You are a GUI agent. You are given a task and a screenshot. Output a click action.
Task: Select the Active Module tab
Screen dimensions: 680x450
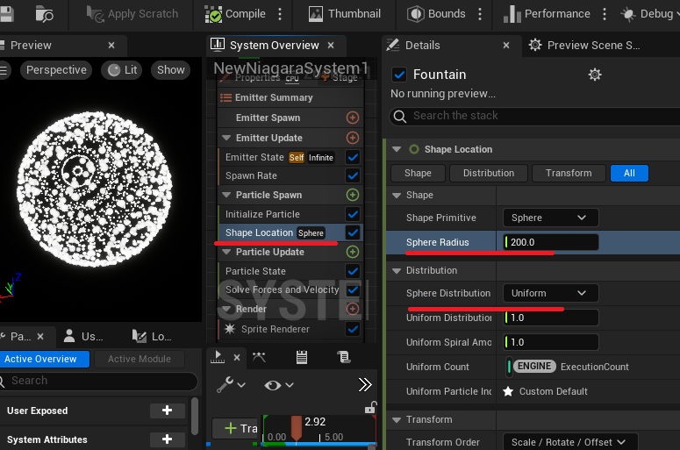pyautogui.click(x=140, y=359)
